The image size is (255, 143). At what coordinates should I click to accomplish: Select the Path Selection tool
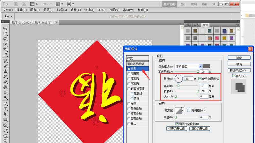click(5, 114)
